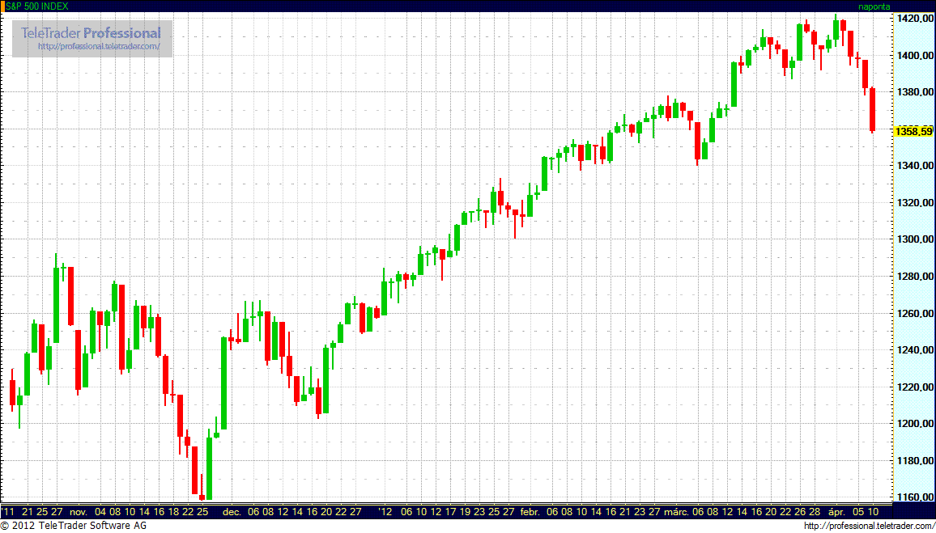
Task: Select the 'febr.' marker on the time axis
Action: point(530,512)
